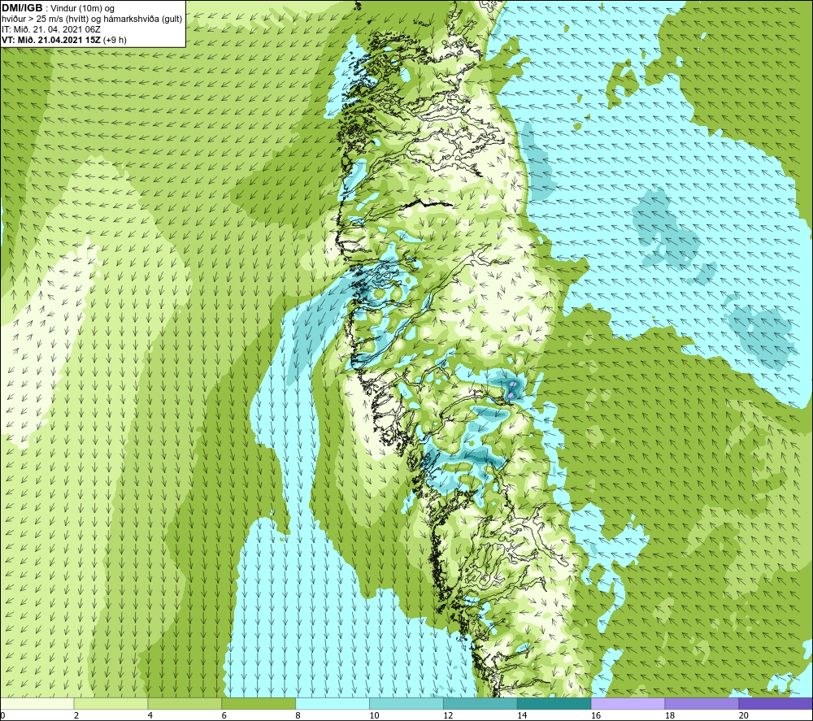Select the cream 0–2 m/s scale swatch
This screenshot has height=721, width=813.
click(37, 703)
